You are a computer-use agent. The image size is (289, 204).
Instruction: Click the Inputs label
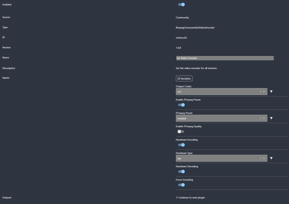tap(6, 78)
